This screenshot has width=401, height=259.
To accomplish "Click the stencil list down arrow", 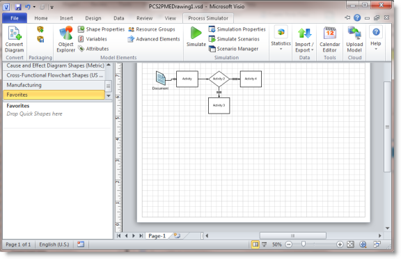I will click(109, 95).
